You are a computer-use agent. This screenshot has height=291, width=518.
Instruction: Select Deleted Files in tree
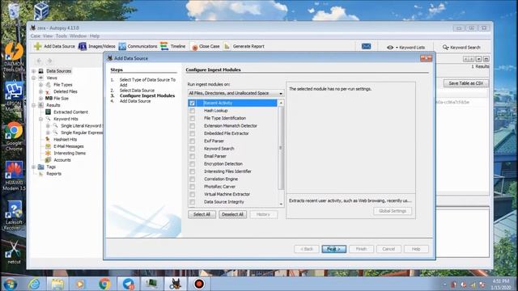[66, 91]
